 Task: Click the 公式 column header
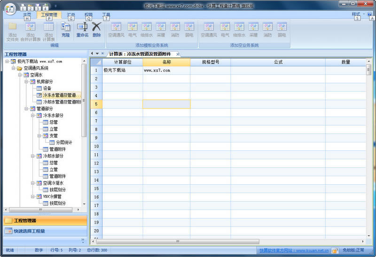coord(277,62)
